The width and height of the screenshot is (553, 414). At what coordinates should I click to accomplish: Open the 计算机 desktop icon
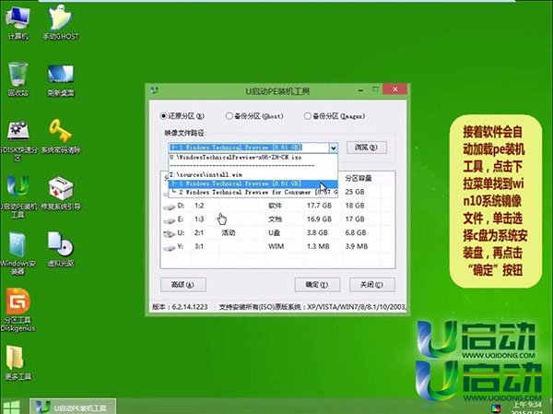[x=18, y=22]
